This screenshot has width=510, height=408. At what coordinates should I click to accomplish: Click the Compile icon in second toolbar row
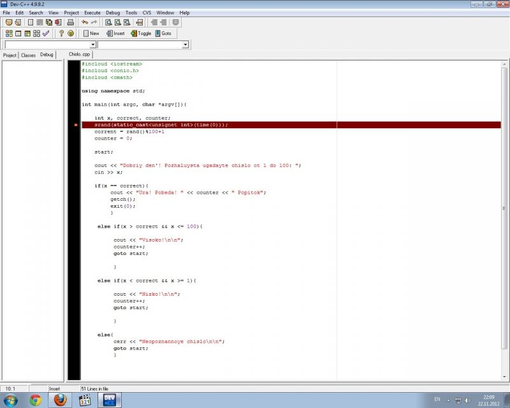tap(9, 33)
